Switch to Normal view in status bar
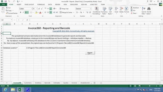 pos(130,86)
